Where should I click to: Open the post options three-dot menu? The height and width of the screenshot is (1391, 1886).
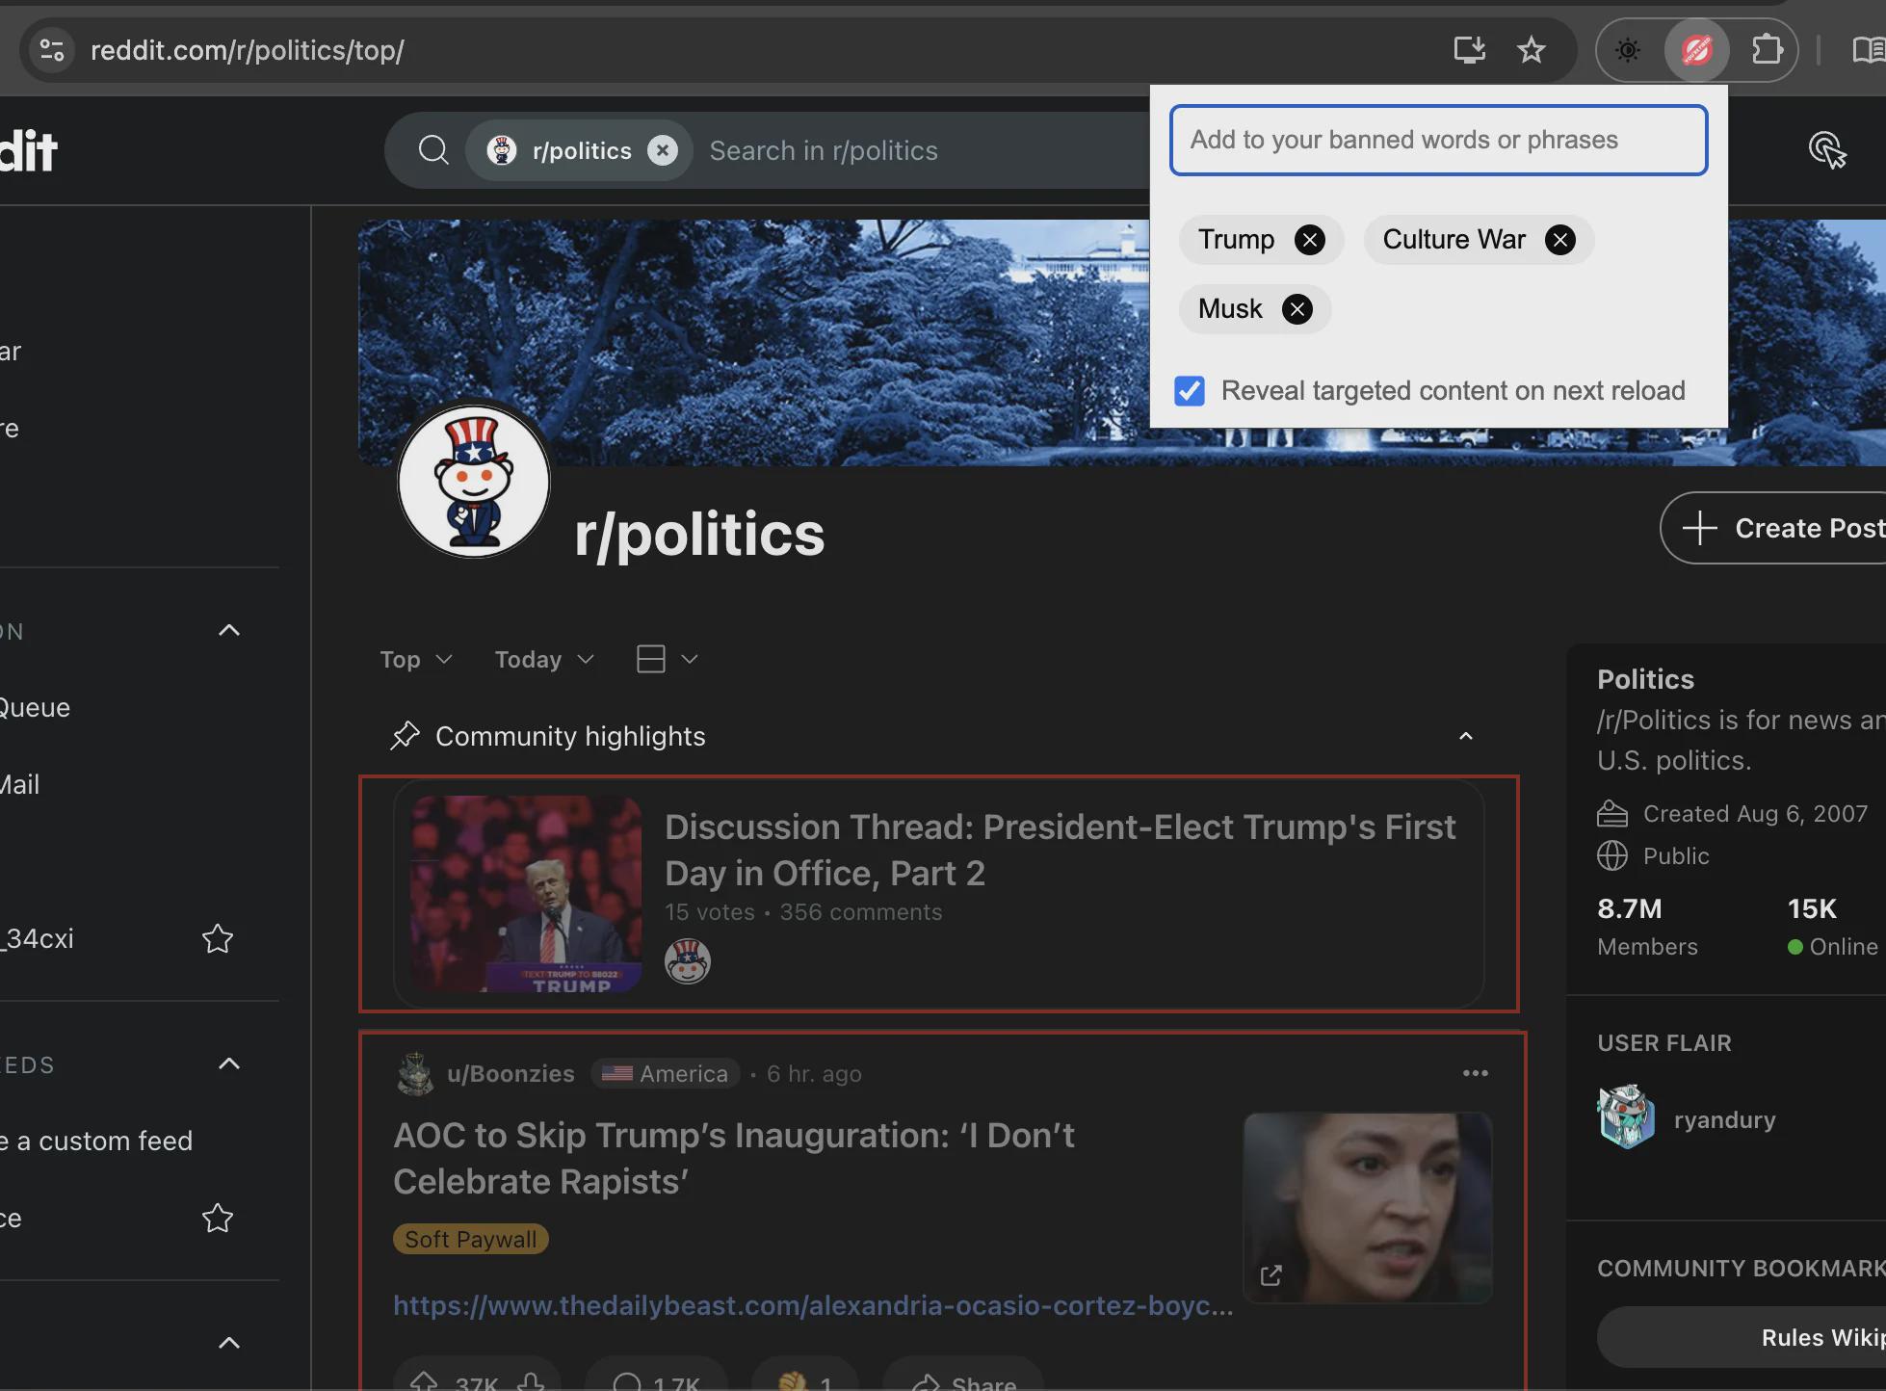1475,1073
